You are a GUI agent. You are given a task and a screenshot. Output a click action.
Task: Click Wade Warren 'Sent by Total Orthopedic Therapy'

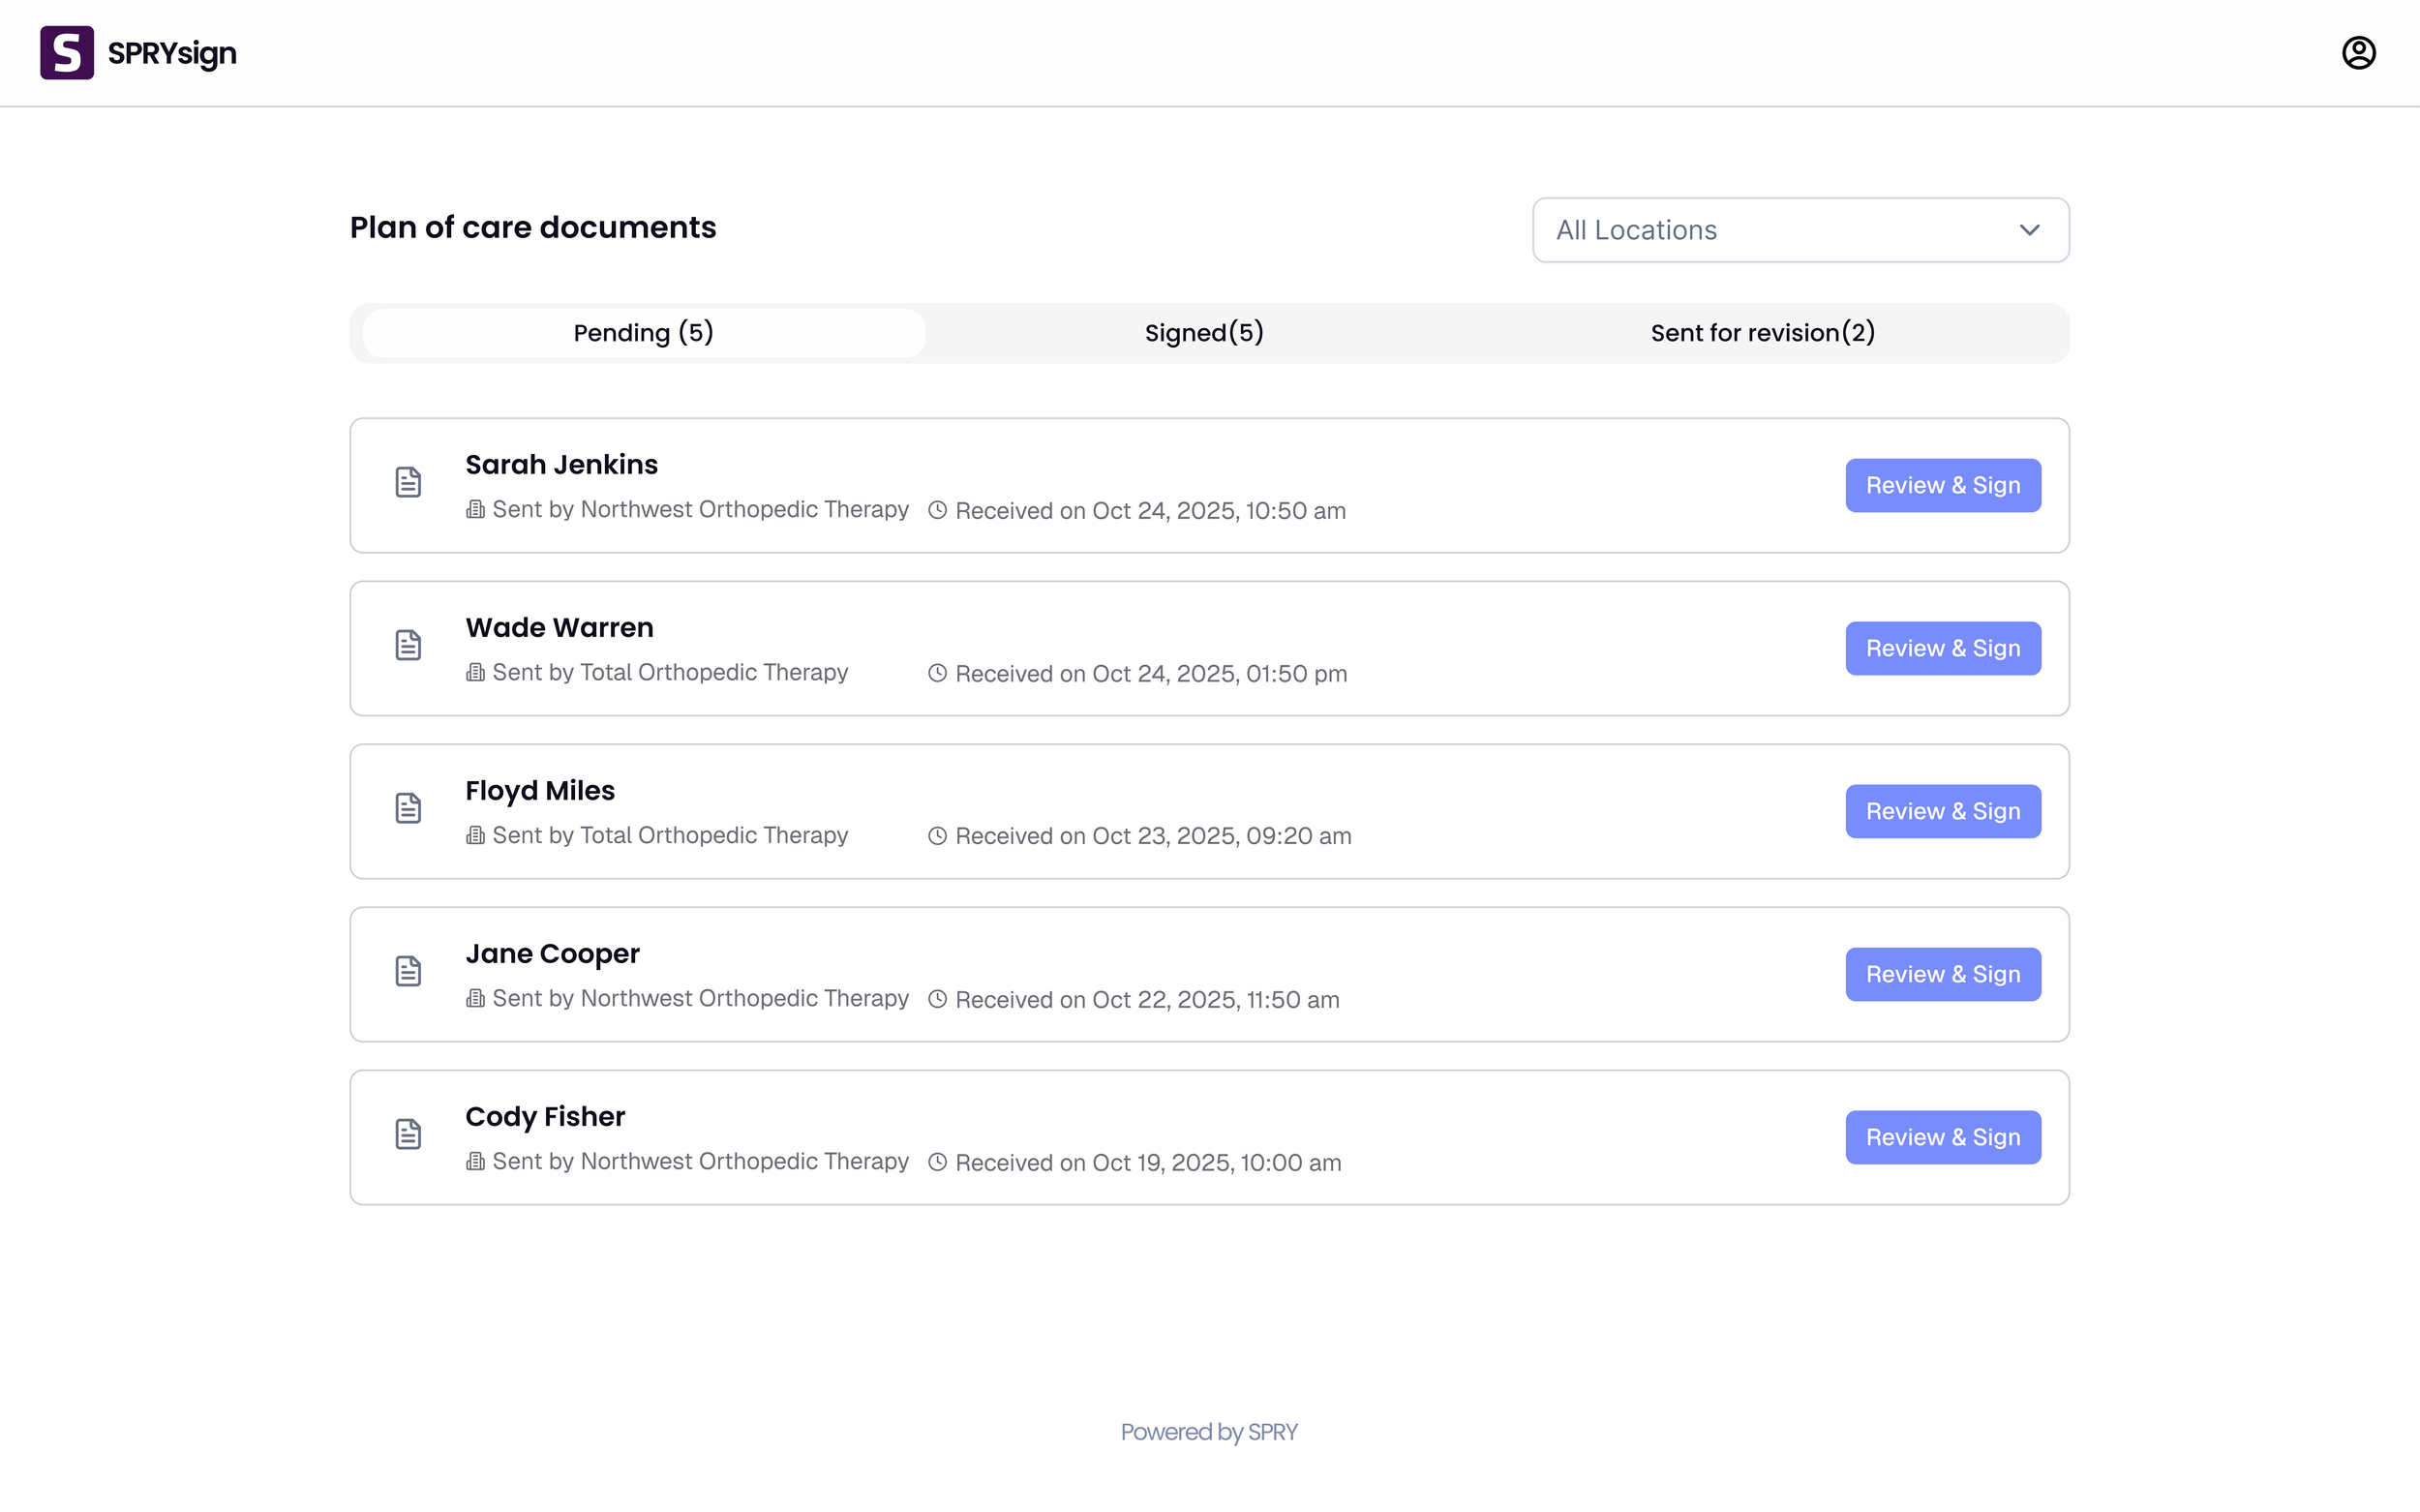click(x=670, y=673)
